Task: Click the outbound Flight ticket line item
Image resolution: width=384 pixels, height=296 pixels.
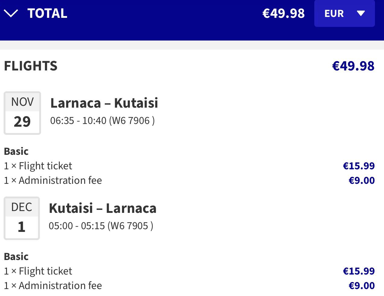Action: 38,166
